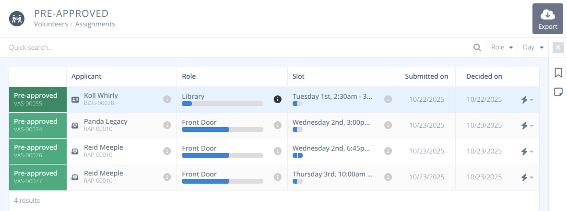Expand lightning actions menu for VAS-00055
Viewport: 567px width, 211px height.
527,99
